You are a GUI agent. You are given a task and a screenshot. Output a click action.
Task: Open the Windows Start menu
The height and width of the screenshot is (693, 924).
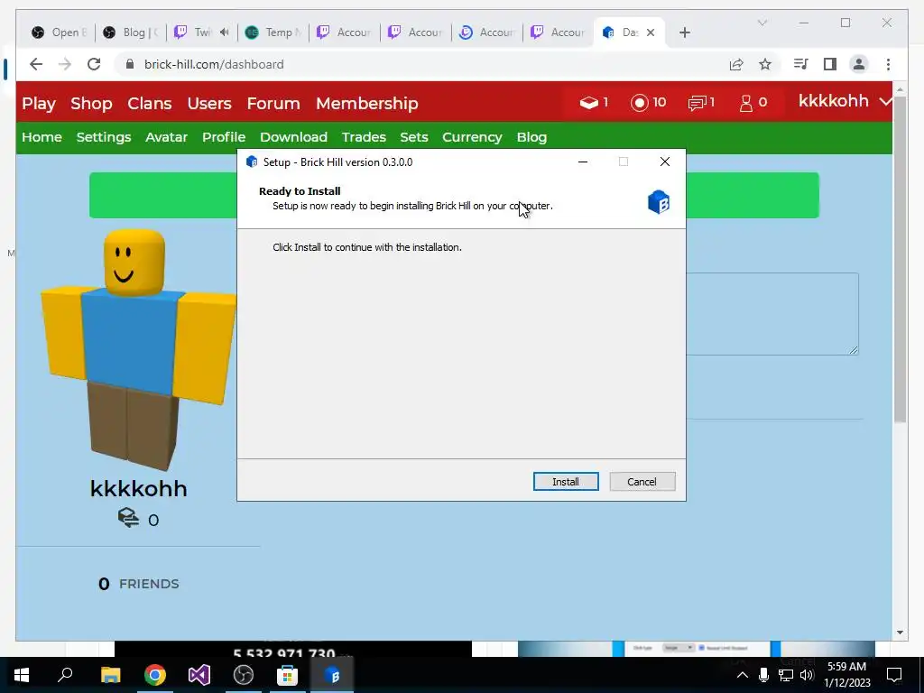22,675
